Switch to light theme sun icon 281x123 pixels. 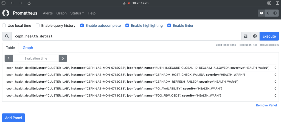pyautogui.click(x=262, y=13)
